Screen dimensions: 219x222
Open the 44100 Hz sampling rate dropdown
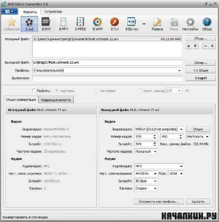(146, 173)
